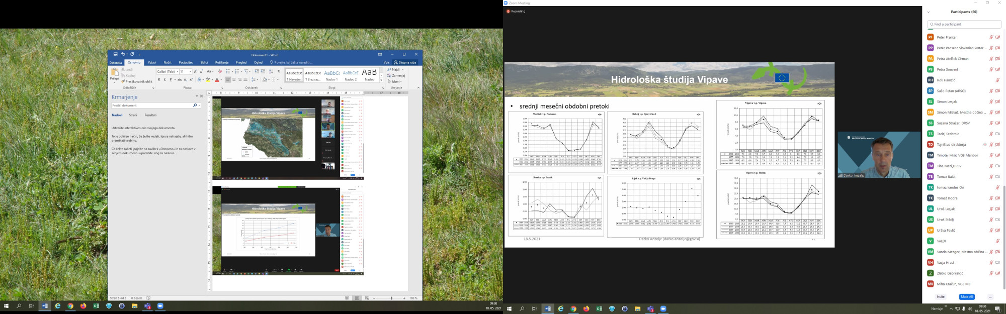Justify paragraph text

(245, 79)
